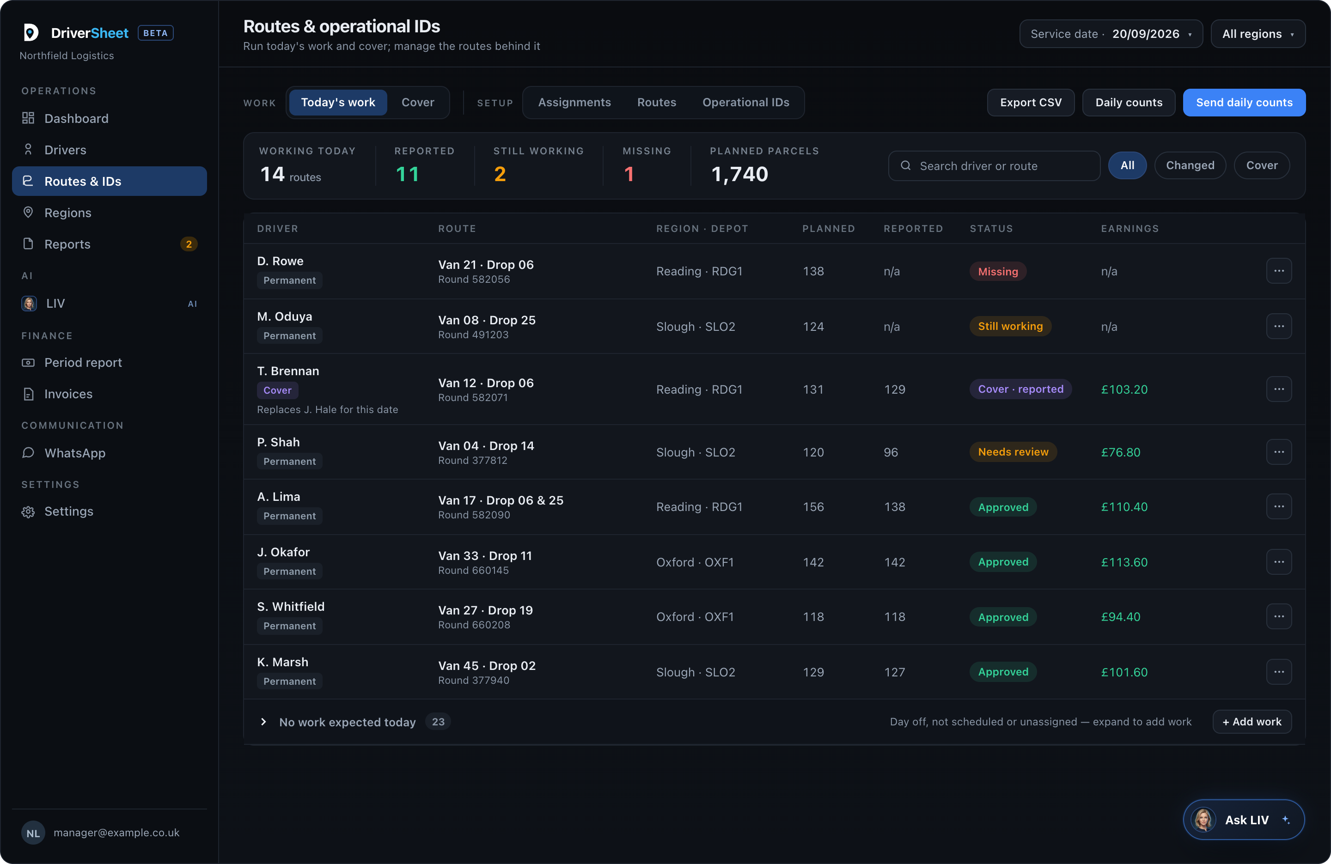Viewport: 1331px width, 864px height.
Task: Open Invoices in the sidebar
Action: (x=109, y=394)
